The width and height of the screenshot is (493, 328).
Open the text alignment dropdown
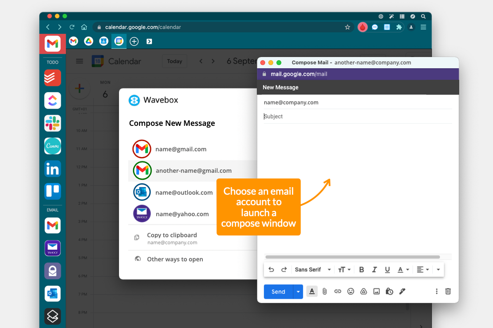tap(423, 270)
